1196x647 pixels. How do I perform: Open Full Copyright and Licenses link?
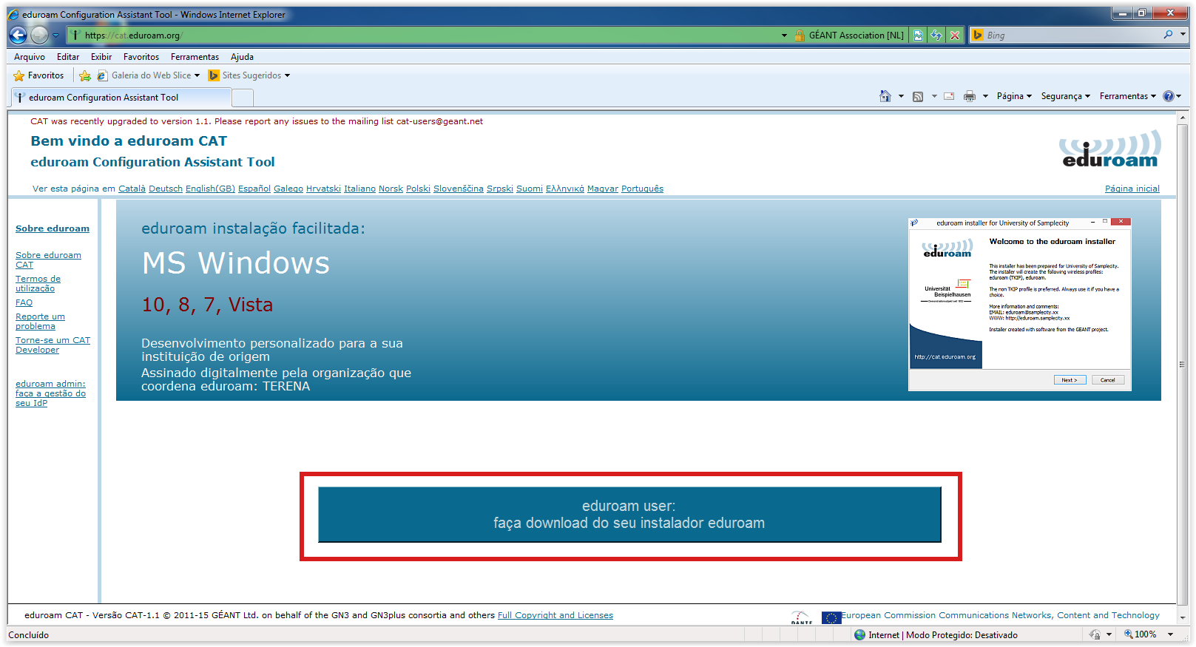pyautogui.click(x=555, y=615)
